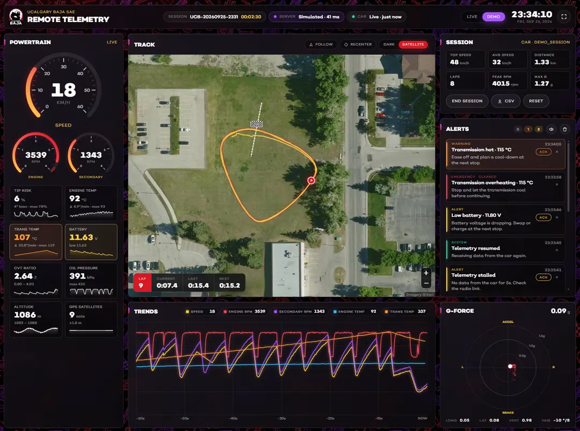Click the Max G stat tile
580x431 pixels.
(x=550, y=81)
